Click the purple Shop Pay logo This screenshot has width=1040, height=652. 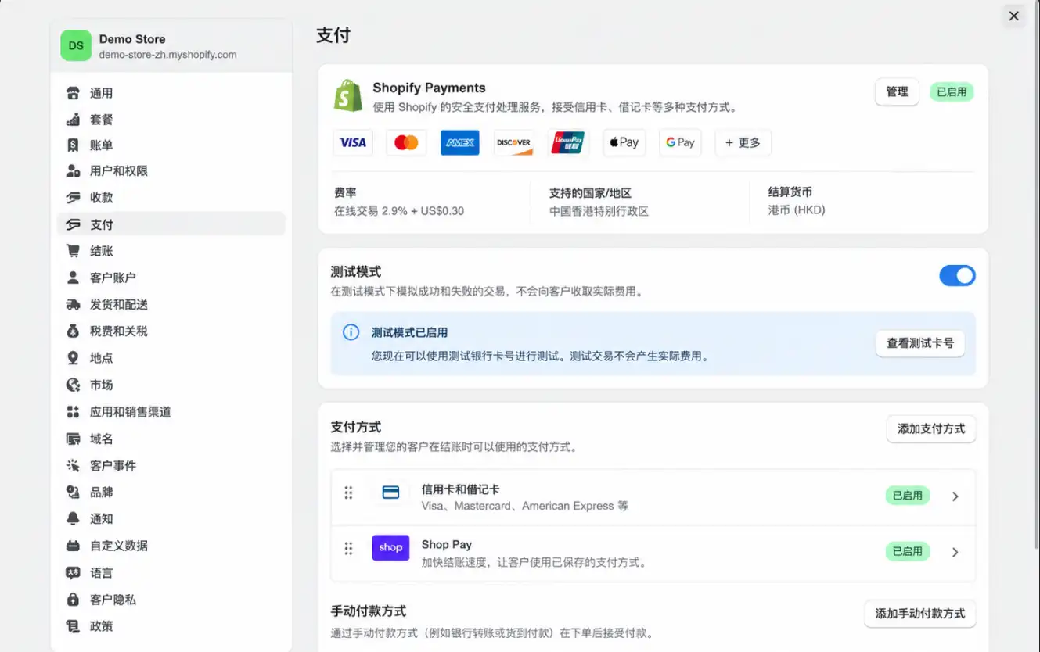390,547
